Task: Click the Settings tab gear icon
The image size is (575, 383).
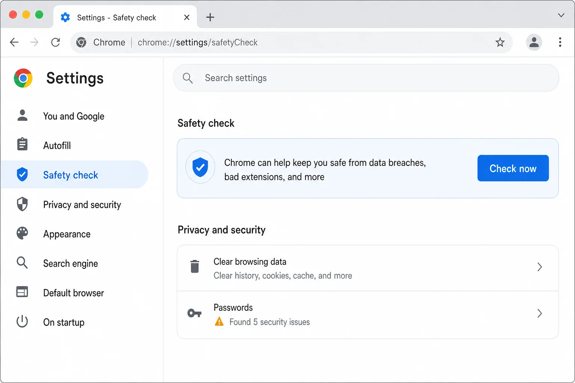Action: 65,17
